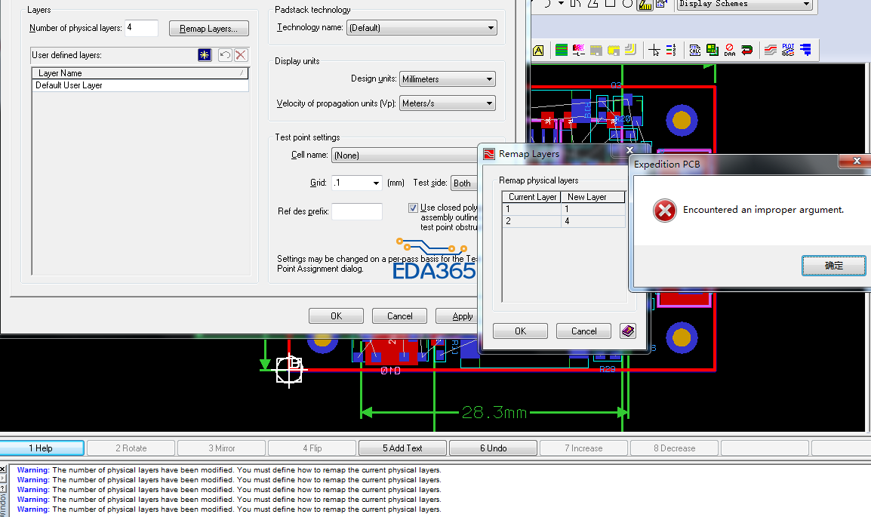
Task: Click the pink net pattern toolbar icon
Action: (578, 51)
